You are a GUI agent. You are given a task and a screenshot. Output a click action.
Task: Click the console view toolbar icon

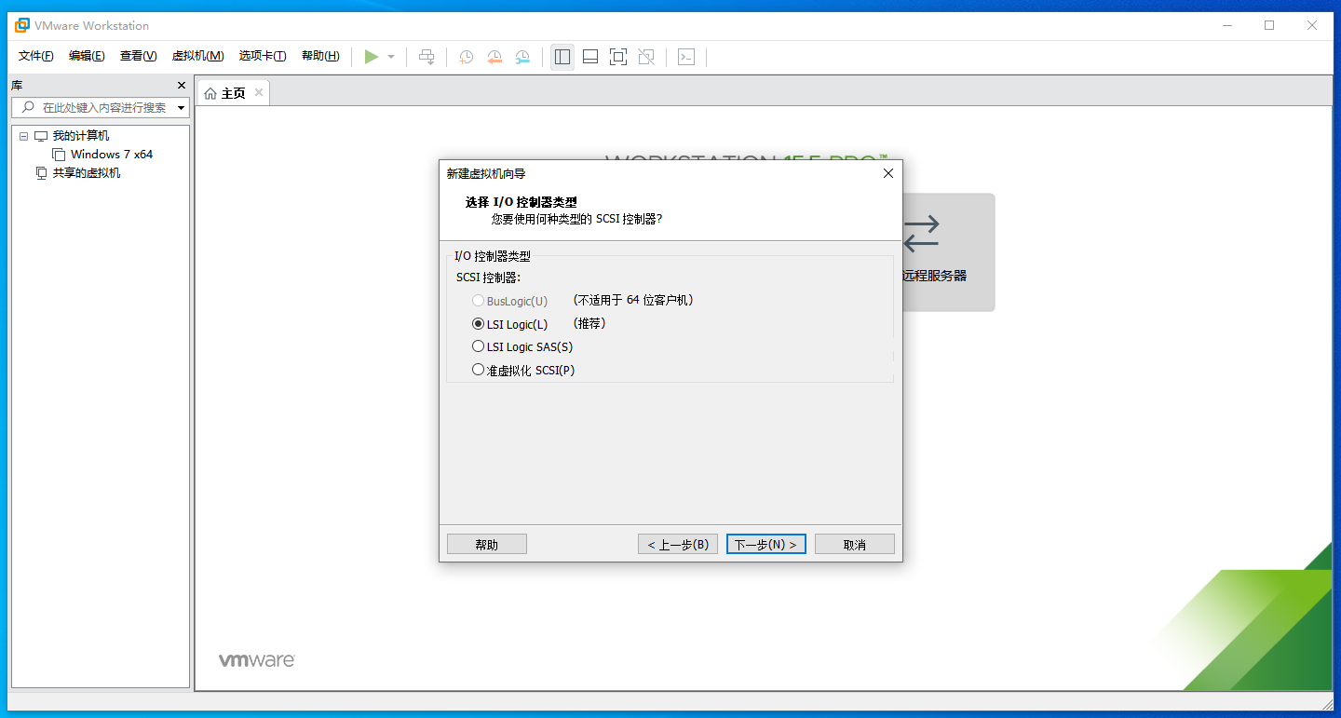pyautogui.click(x=686, y=57)
